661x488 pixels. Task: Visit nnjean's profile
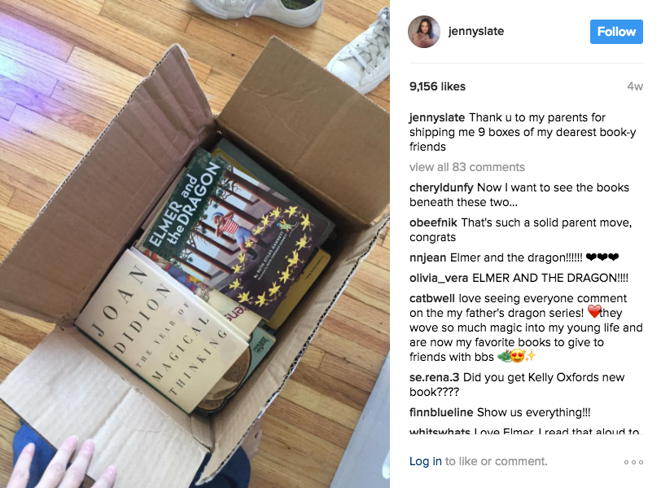click(x=428, y=257)
